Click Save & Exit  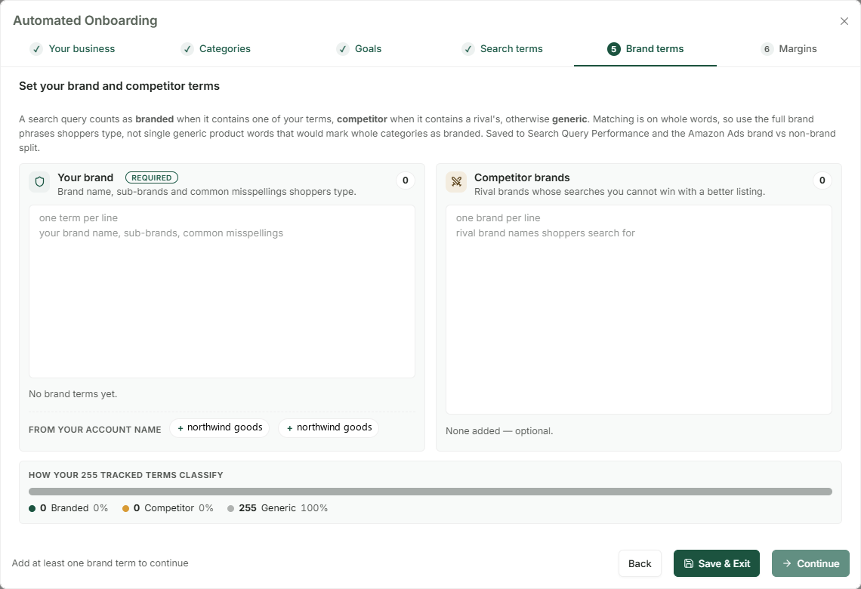[717, 564]
